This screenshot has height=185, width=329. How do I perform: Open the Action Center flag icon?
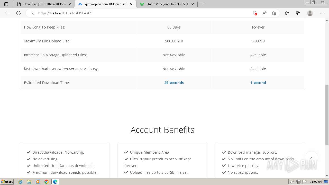(x=304, y=182)
